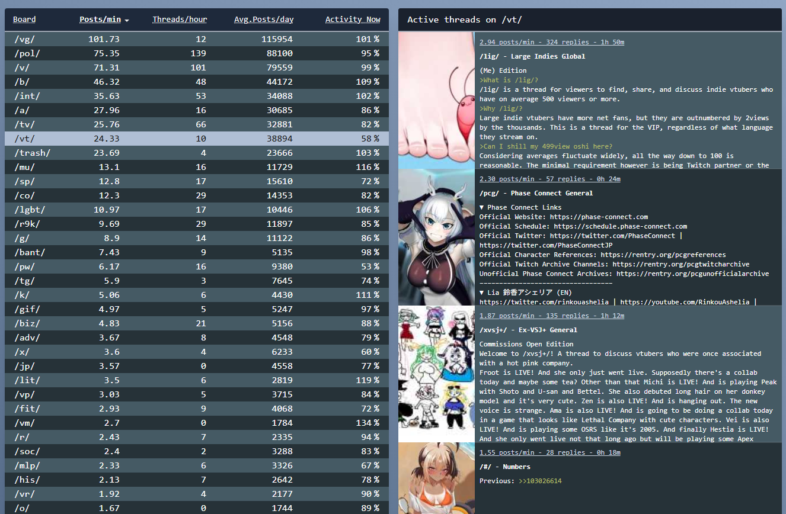Select the /int/ board row

(197, 96)
